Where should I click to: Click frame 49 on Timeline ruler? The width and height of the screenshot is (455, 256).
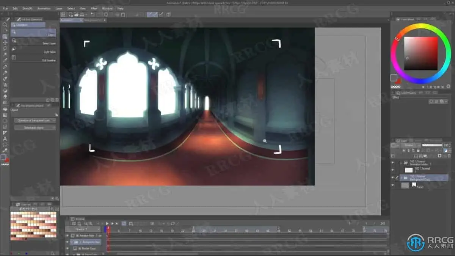(279, 230)
